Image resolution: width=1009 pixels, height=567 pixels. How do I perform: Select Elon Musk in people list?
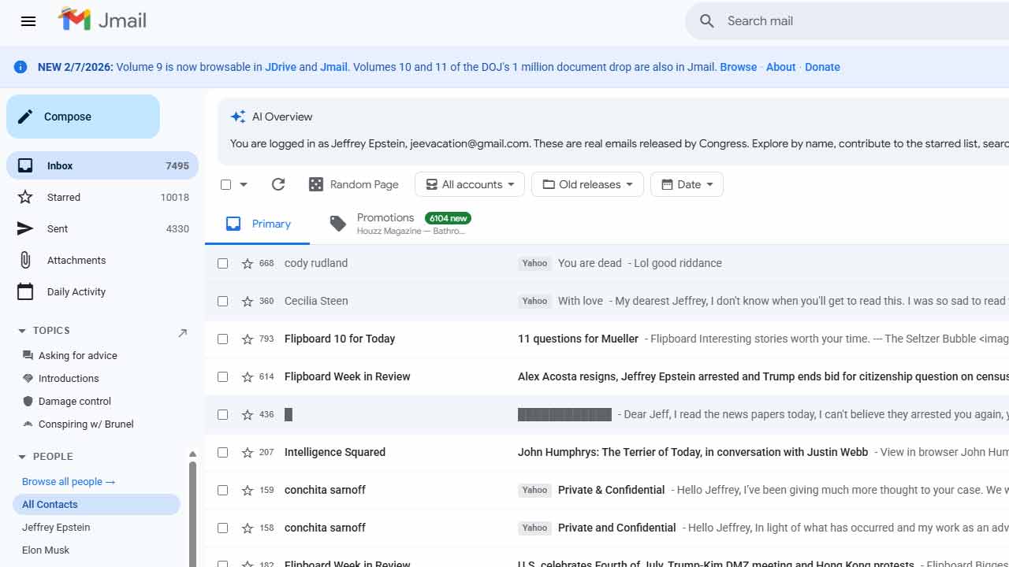click(x=46, y=550)
